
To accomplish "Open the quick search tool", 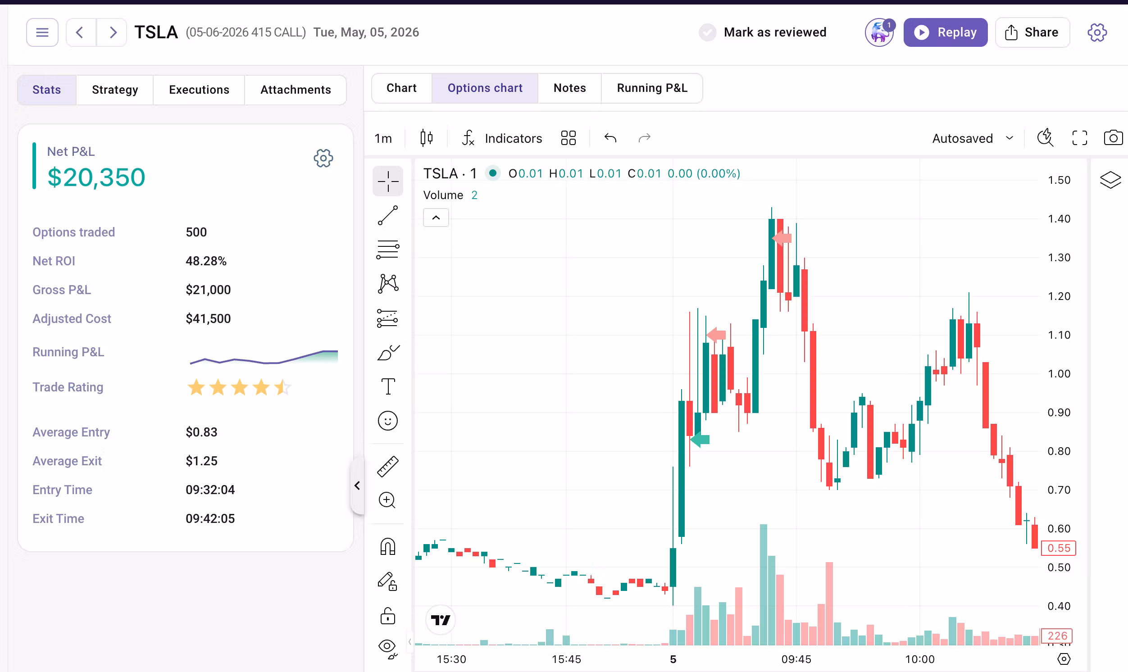I will tap(1045, 138).
